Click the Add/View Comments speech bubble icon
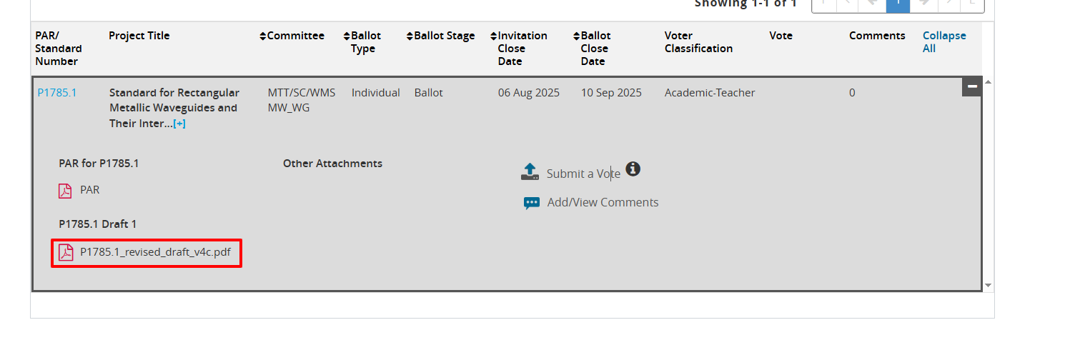 click(x=532, y=203)
